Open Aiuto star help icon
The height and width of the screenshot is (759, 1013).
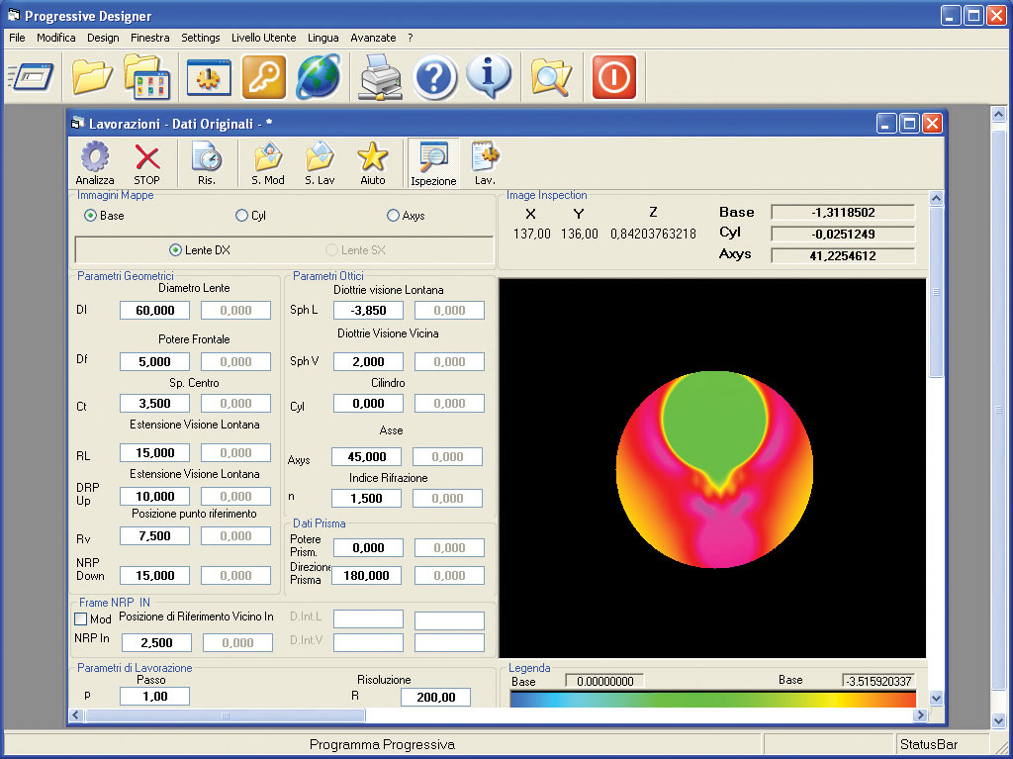[372, 158]
